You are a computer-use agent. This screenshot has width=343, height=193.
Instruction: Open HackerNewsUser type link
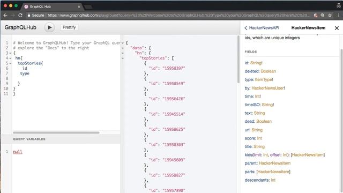pos(268,88)
